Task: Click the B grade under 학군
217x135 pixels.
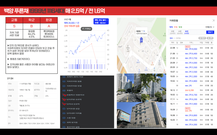Action: coord(32,26)
